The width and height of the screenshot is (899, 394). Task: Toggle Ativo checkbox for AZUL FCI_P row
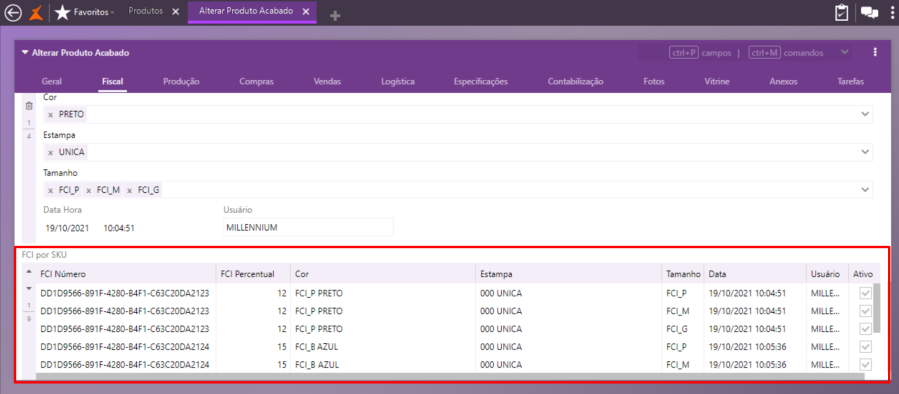[x=865, y=347]
